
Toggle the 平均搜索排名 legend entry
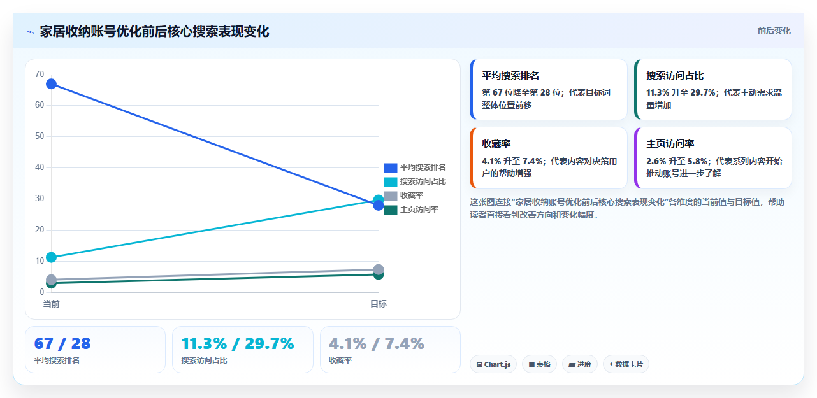[x=415, y=167]
